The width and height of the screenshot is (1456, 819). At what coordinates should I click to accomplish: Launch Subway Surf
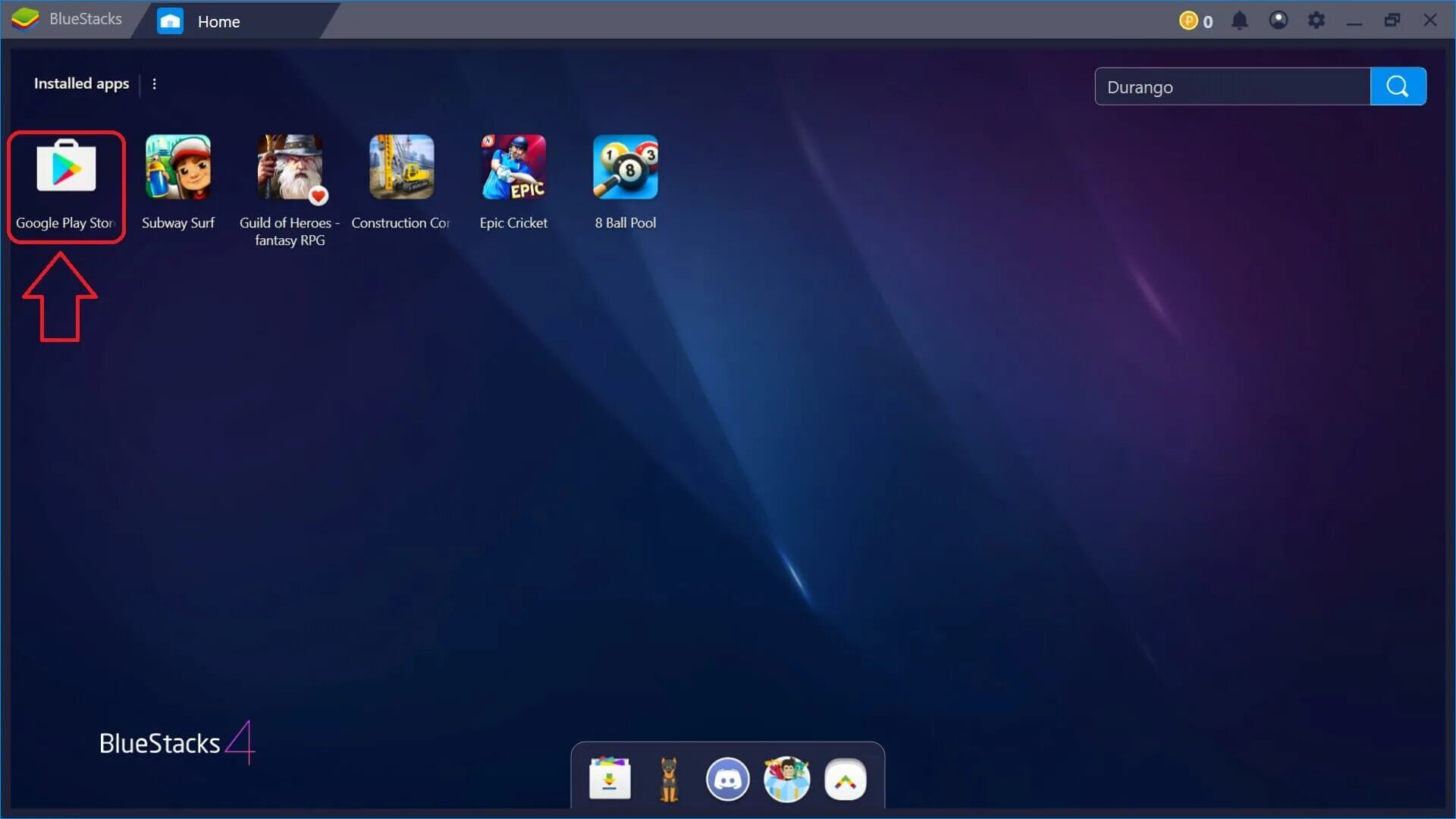click(x=177, y=167)
